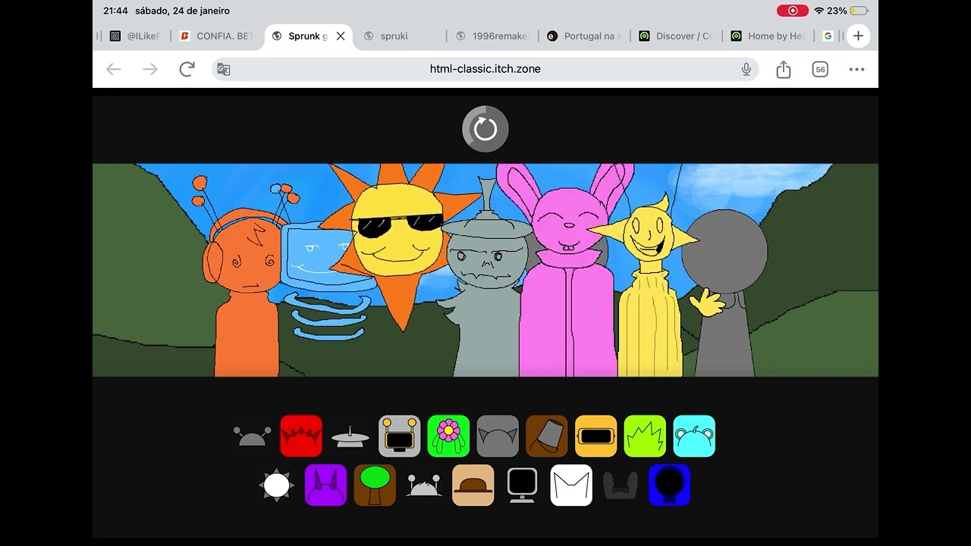Choose the brown bowler hat icon
This screenshot has width=971, height=546.
[x=473, y=485]
